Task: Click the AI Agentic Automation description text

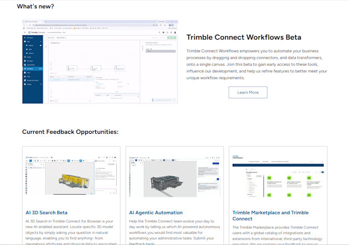Action: (174, 232)
